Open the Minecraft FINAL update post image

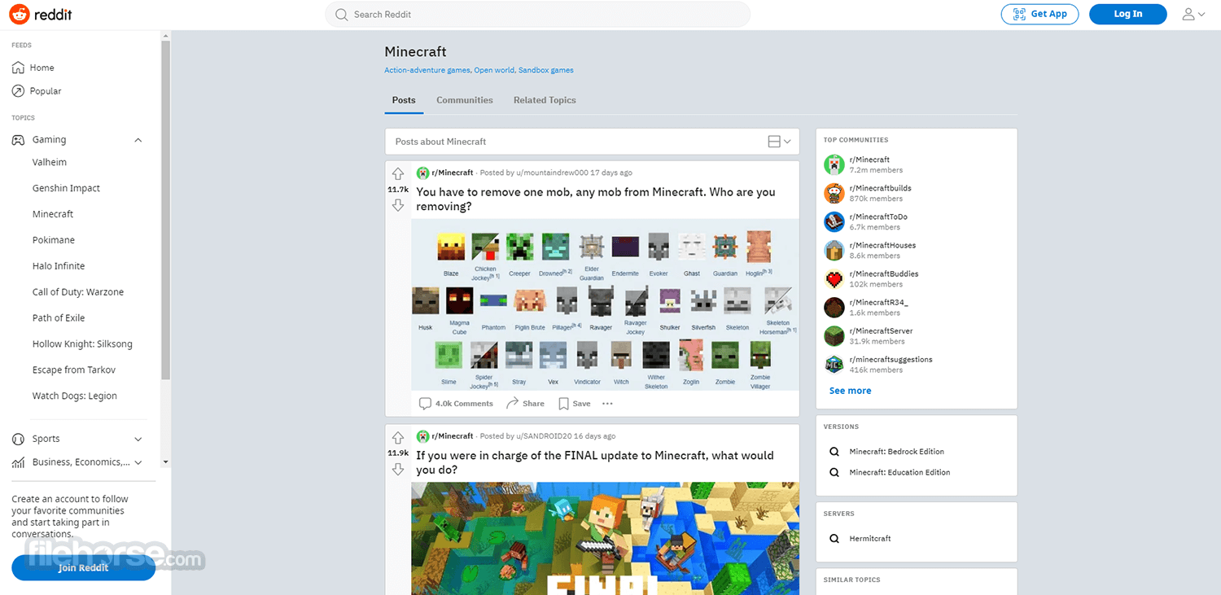point(605,538)
